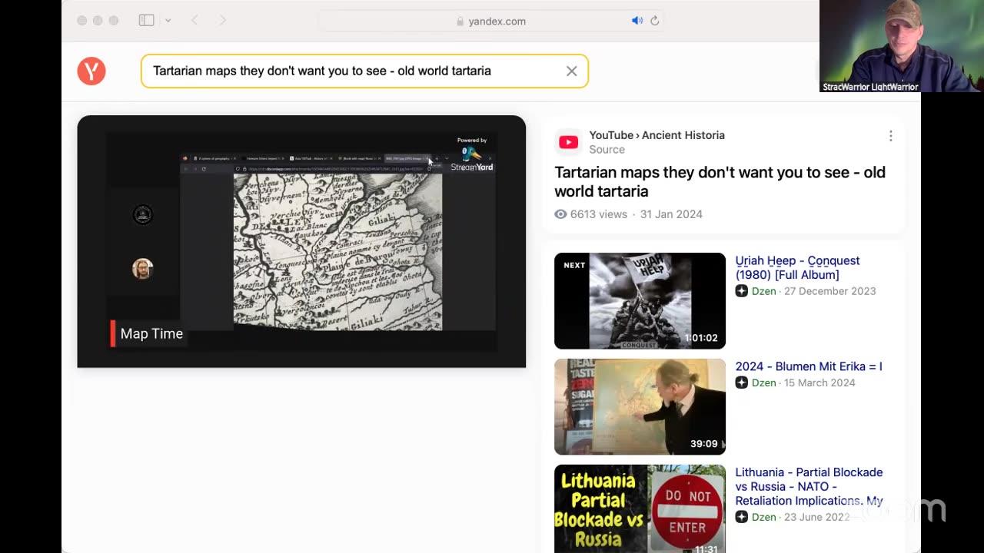Open the Tartarian maps video title
The image size is (984, 553).
[720, 181]
